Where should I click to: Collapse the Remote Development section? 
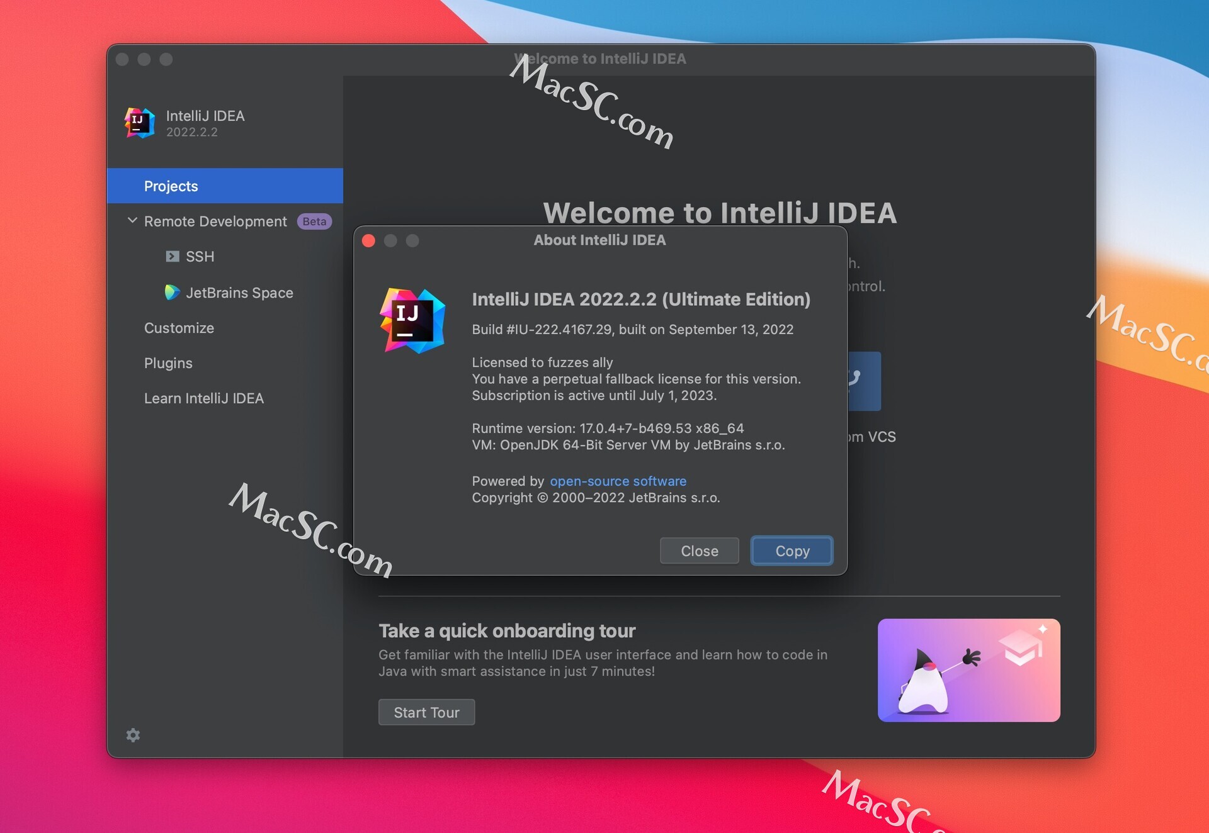coord(132,221)
